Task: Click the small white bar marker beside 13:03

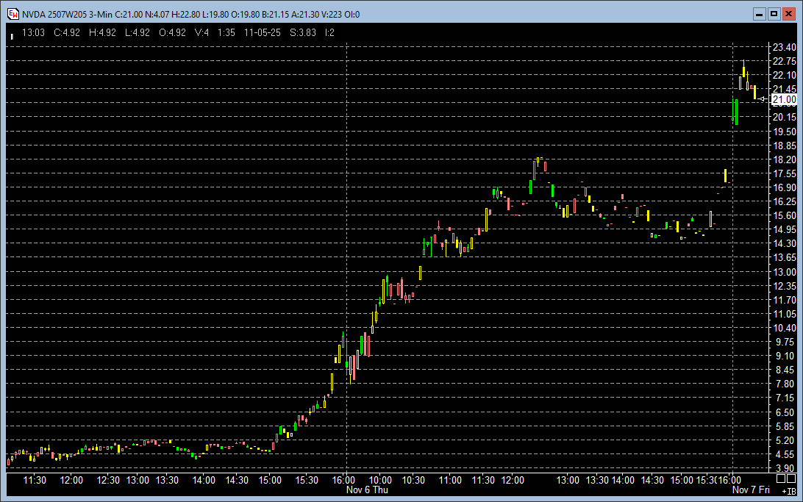Action: [x=12, y=34]
